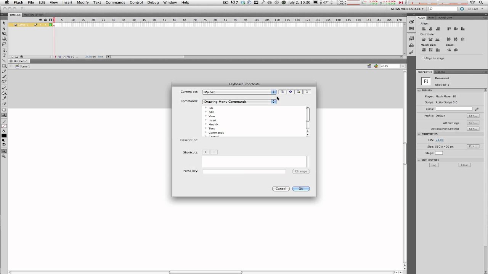
Task: Select the Line tool
Action: click(4, 61)
